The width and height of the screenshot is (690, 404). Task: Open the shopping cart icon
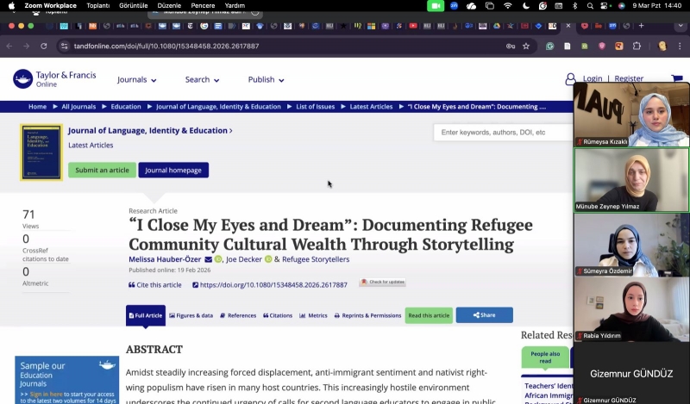[677, 78]
